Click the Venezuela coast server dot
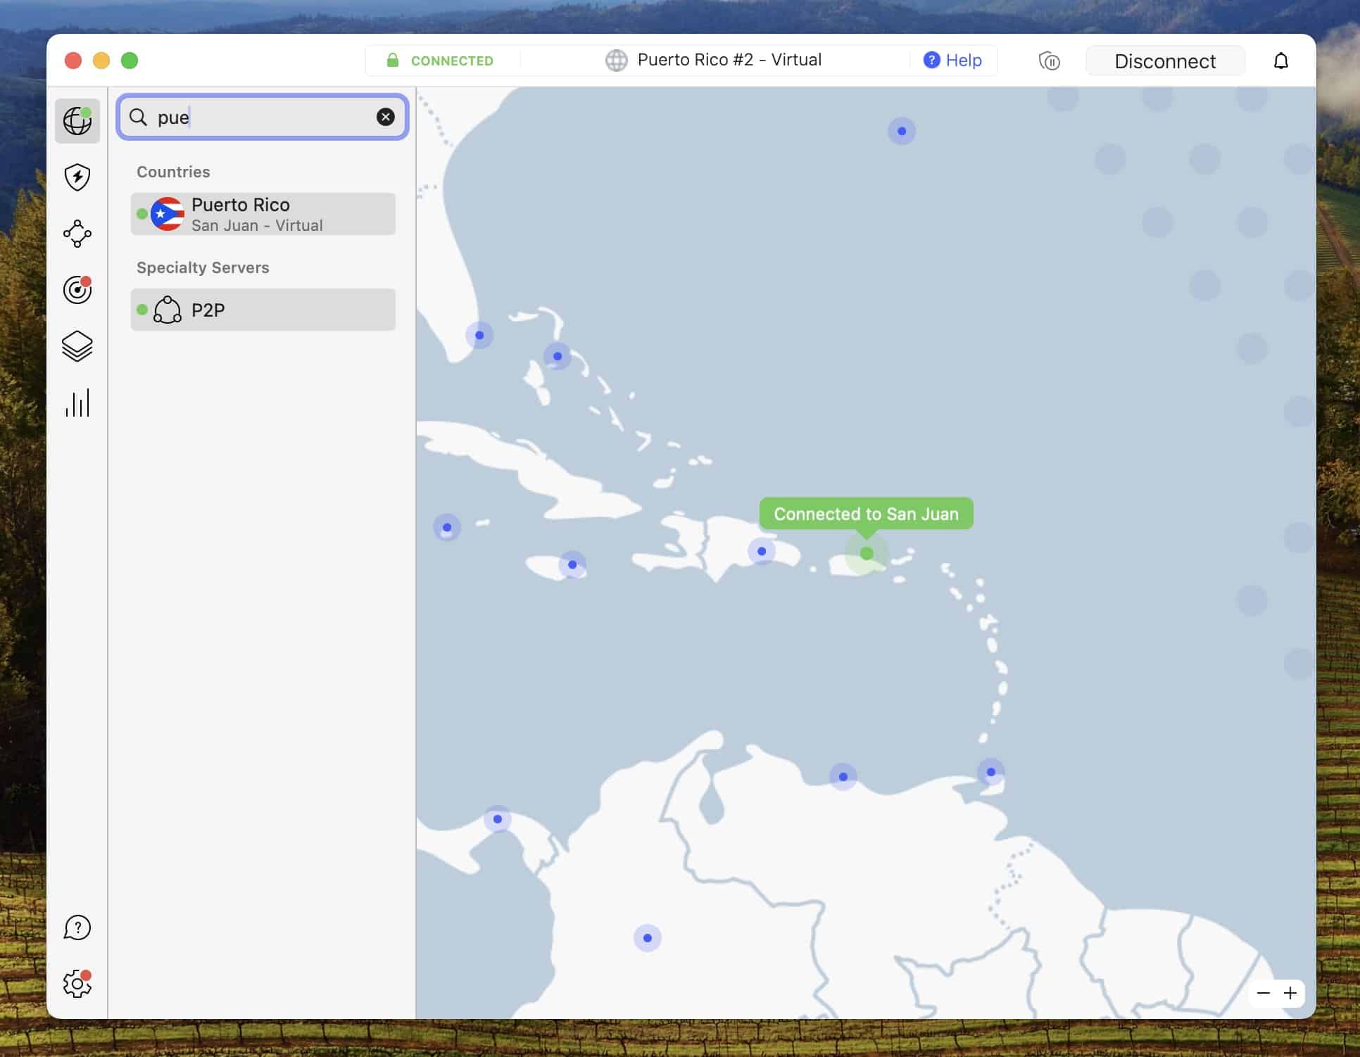 843,777
